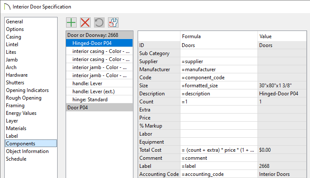The image size is (310, 178).
Task: Select the Components panel
Action: [31, 144]
